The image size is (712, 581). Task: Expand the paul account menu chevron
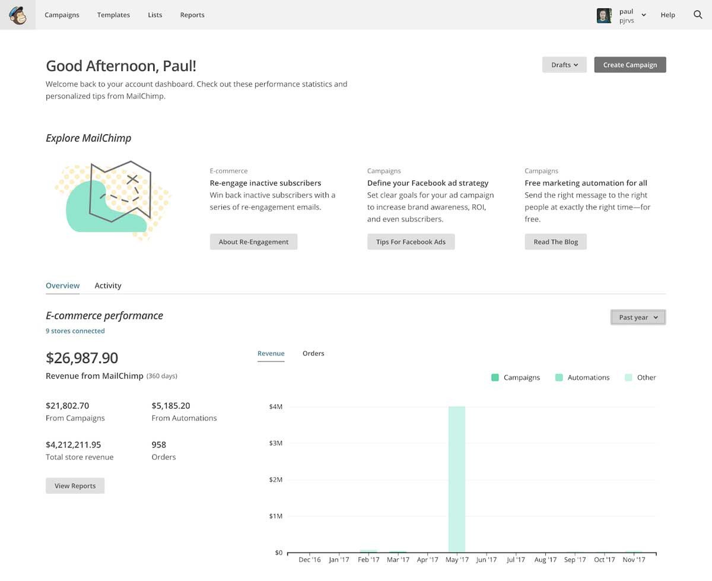pos(644,15)
